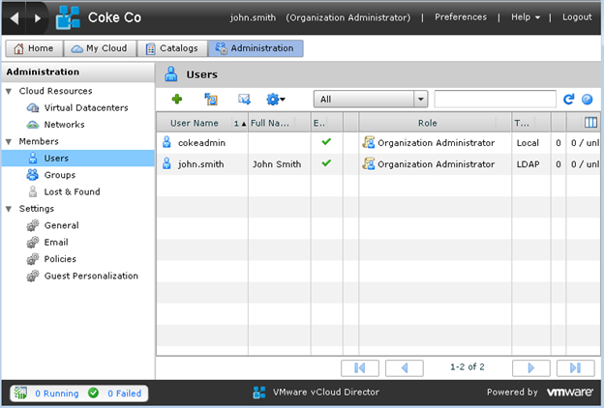Sort by the User Name column header
Image resolution: width=604 pixels, height=408 pixels.
(x=194, y=123)
